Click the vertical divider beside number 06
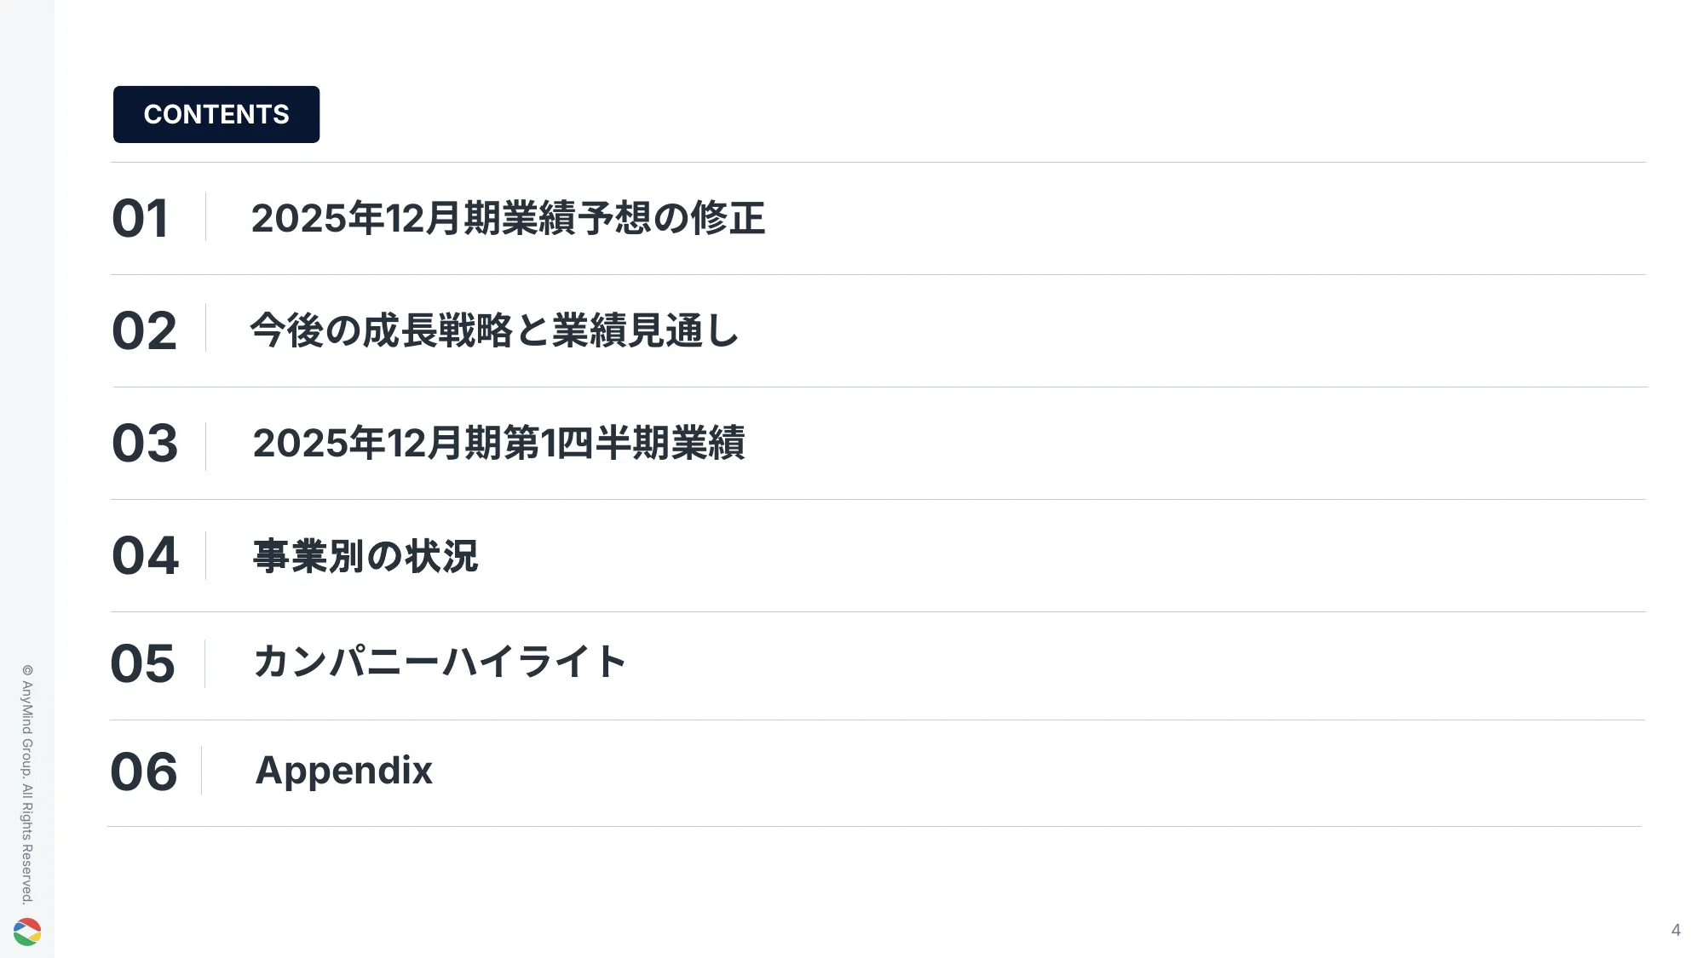1704x958 pixels. [x=202, y=771]
